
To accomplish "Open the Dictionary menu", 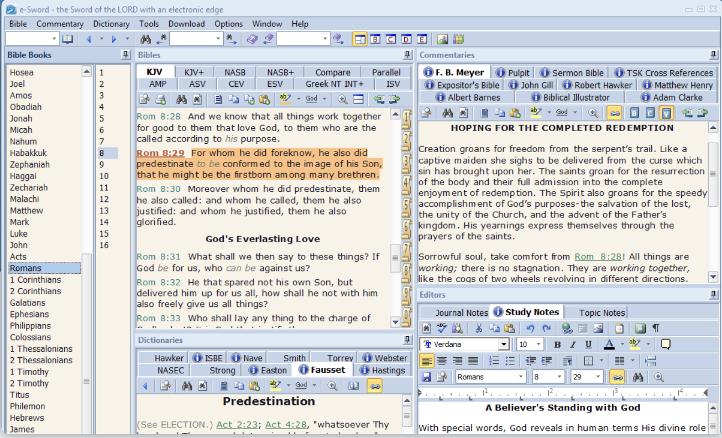I will (111, 24).
